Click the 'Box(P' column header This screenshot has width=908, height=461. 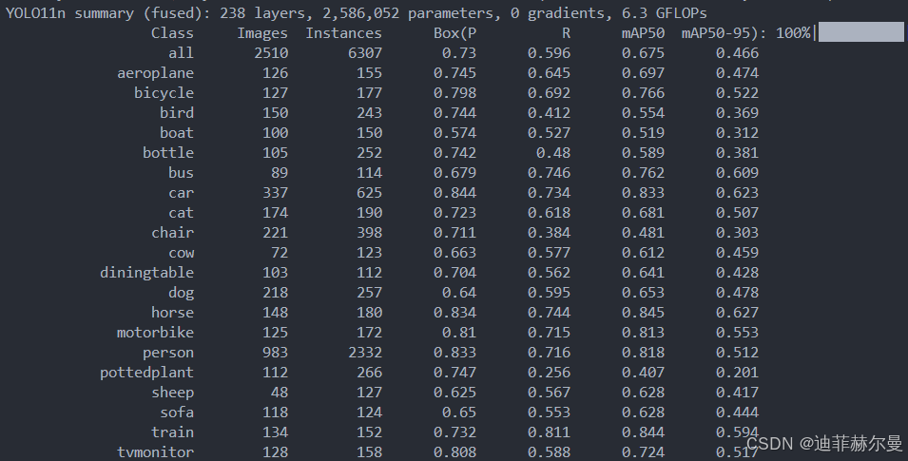454,33
